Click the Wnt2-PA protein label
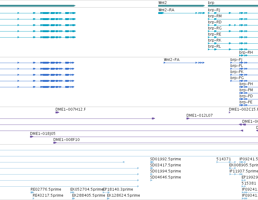Image resolution: width=258 pixels, height=200 pixels. point(172,59)
